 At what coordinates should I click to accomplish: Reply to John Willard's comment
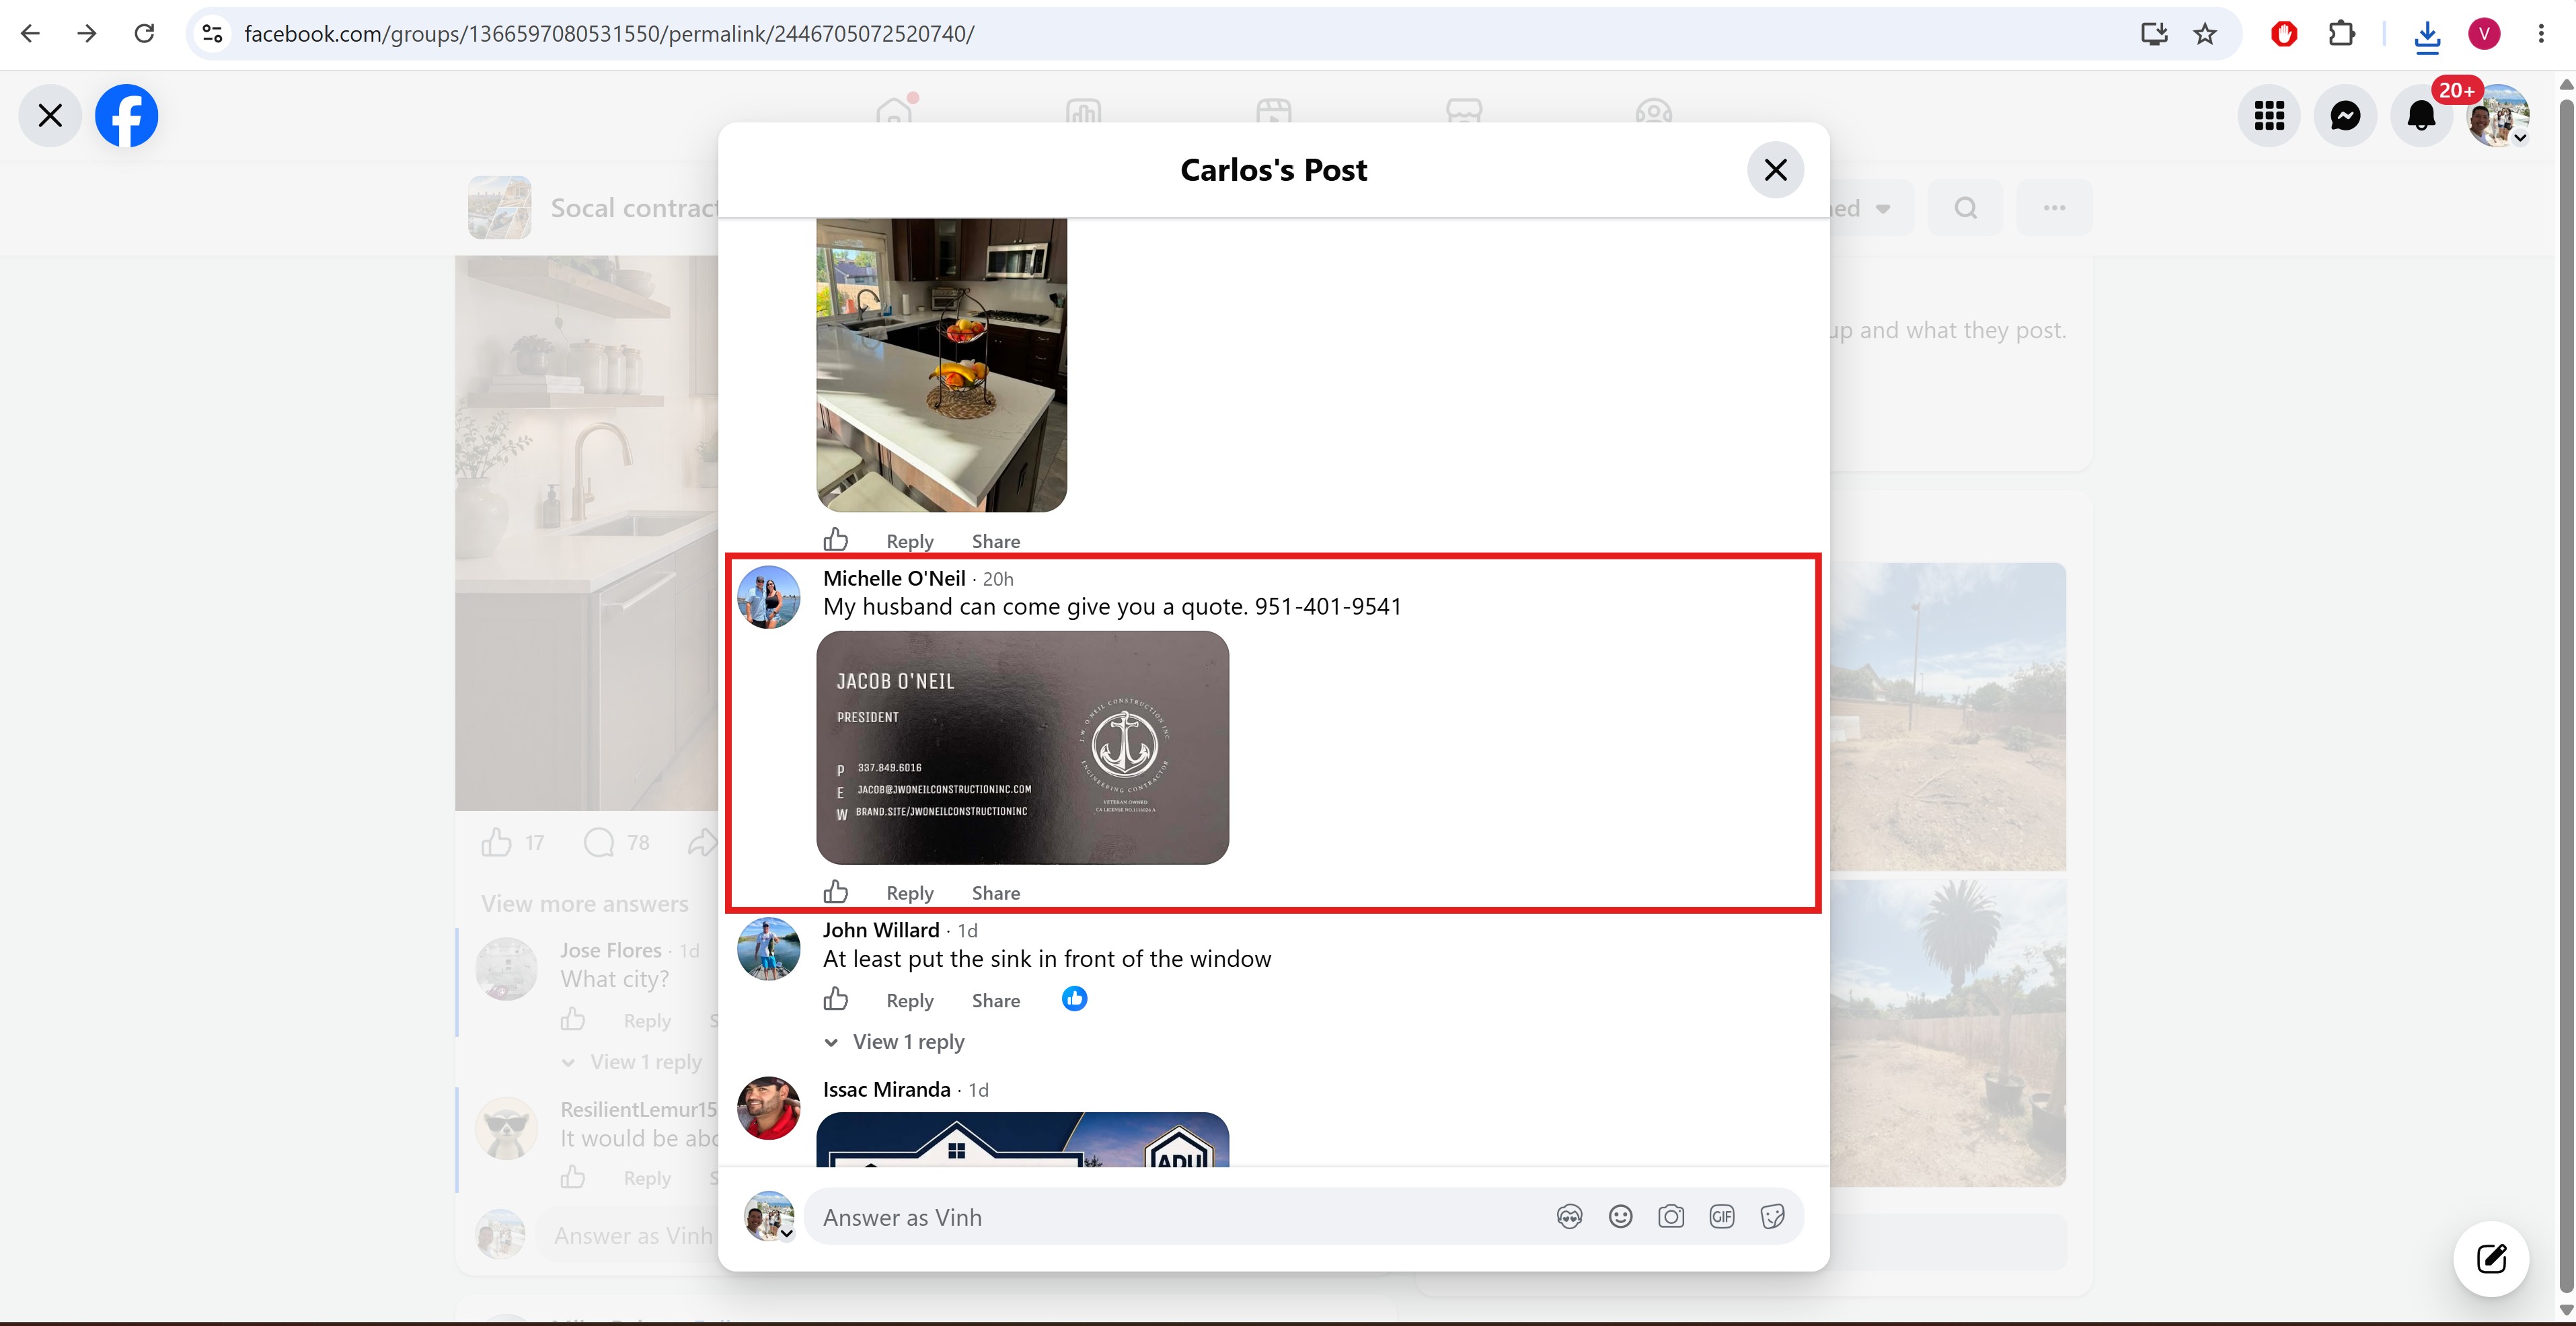910,1000
